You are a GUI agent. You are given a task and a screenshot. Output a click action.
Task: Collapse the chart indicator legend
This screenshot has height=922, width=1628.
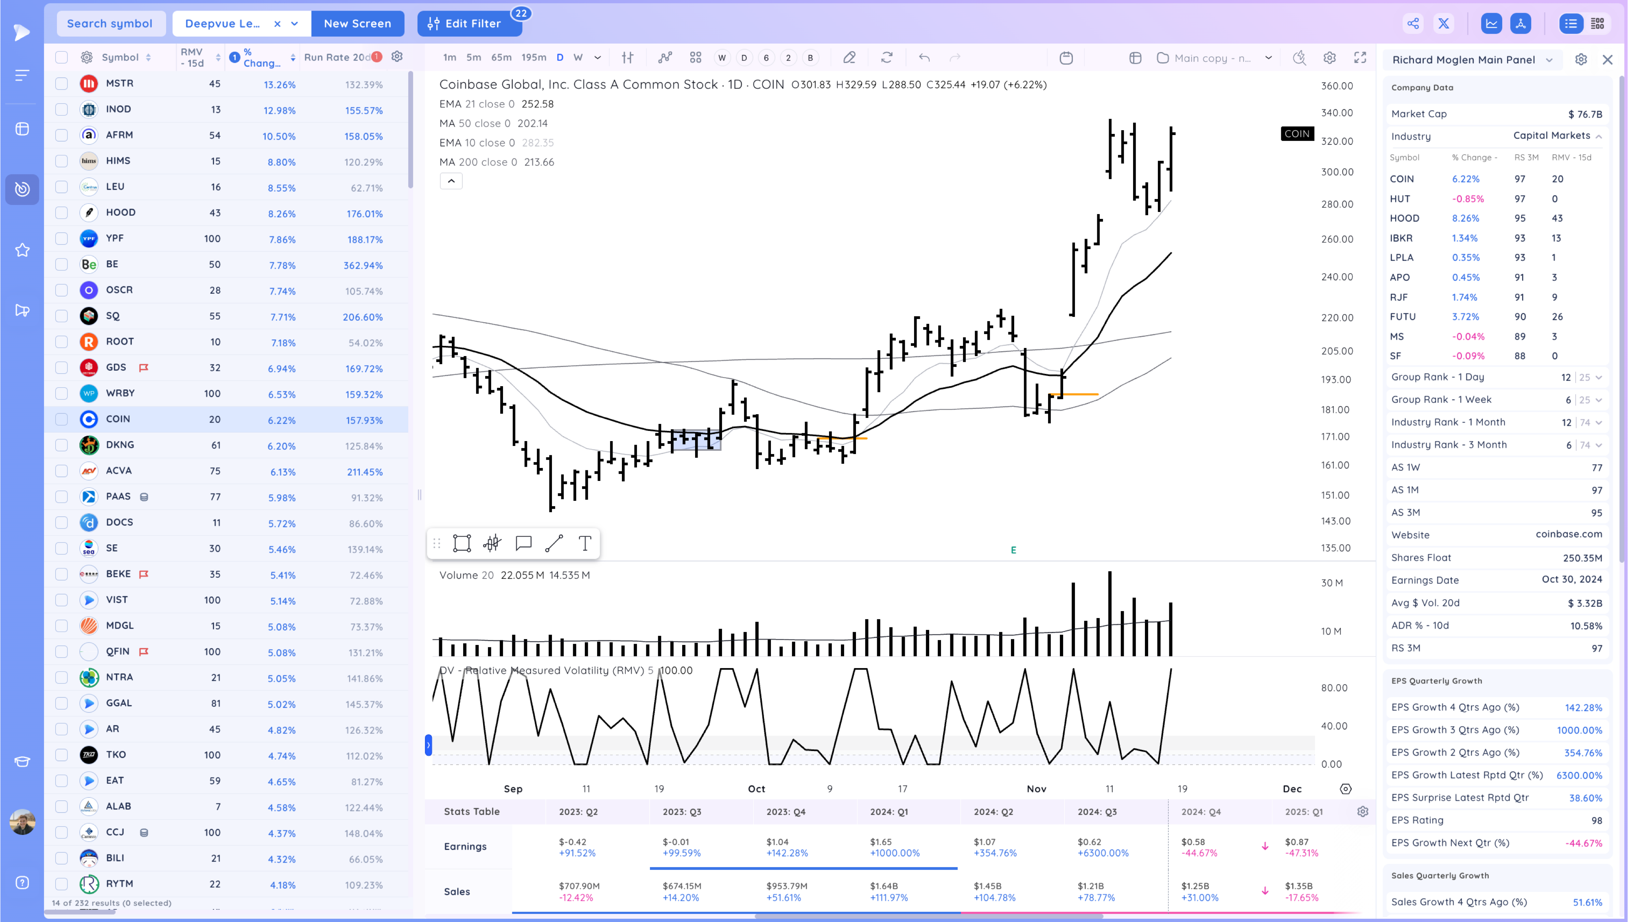(x=451, y=181)
